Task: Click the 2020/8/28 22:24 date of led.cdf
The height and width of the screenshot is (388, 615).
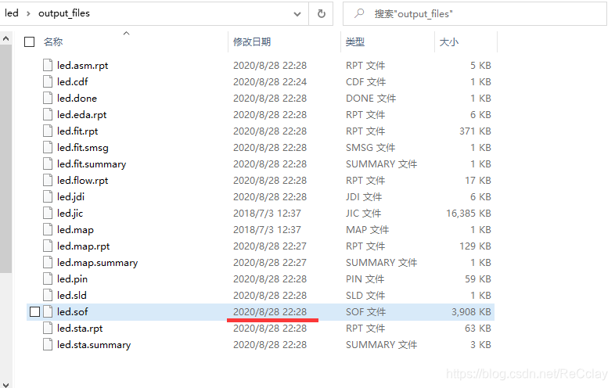Action: [x=270, y=81]
